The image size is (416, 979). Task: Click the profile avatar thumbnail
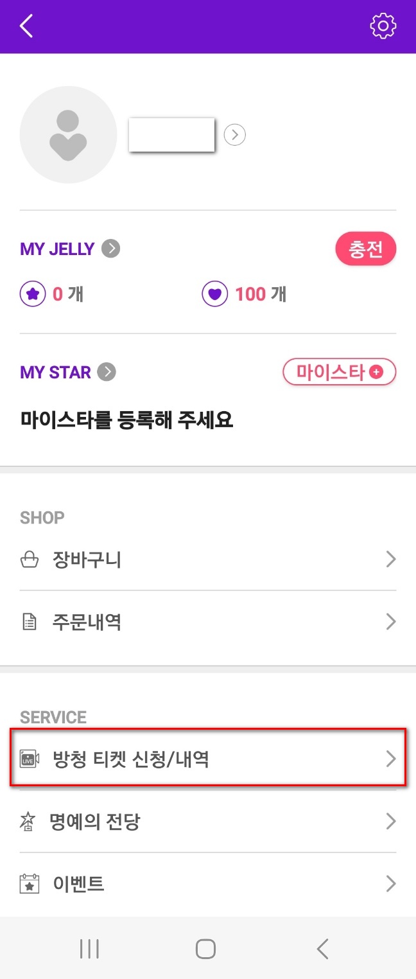click(x=68, y=134)
